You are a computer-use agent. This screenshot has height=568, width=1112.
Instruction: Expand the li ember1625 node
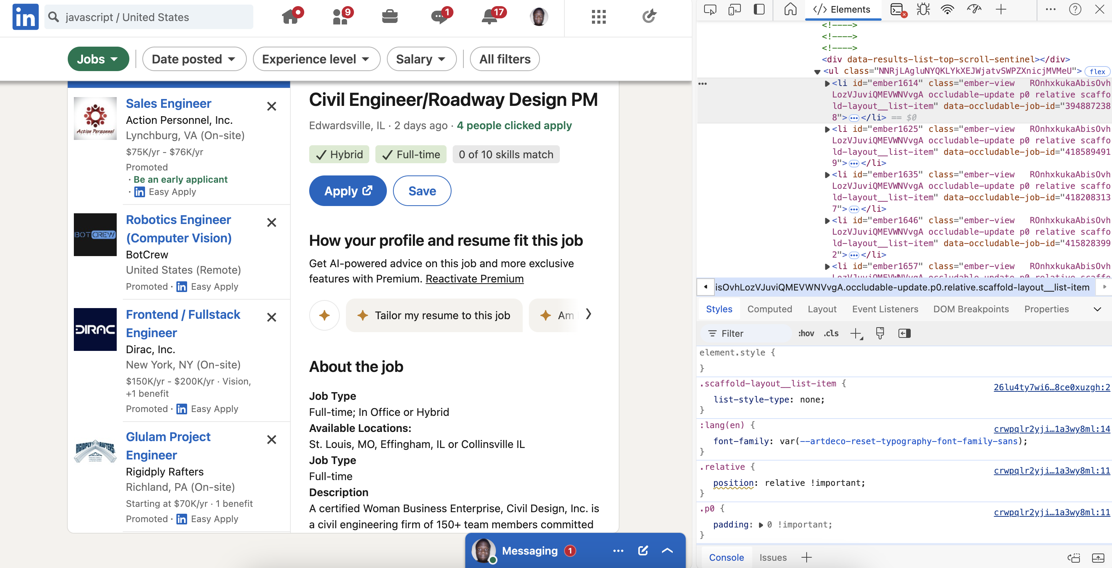coord(827,129)
